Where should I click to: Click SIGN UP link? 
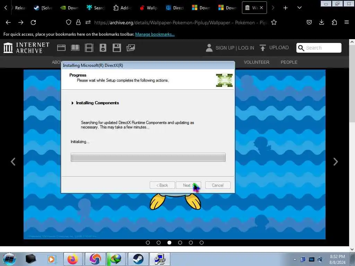(x=225, y=48)
